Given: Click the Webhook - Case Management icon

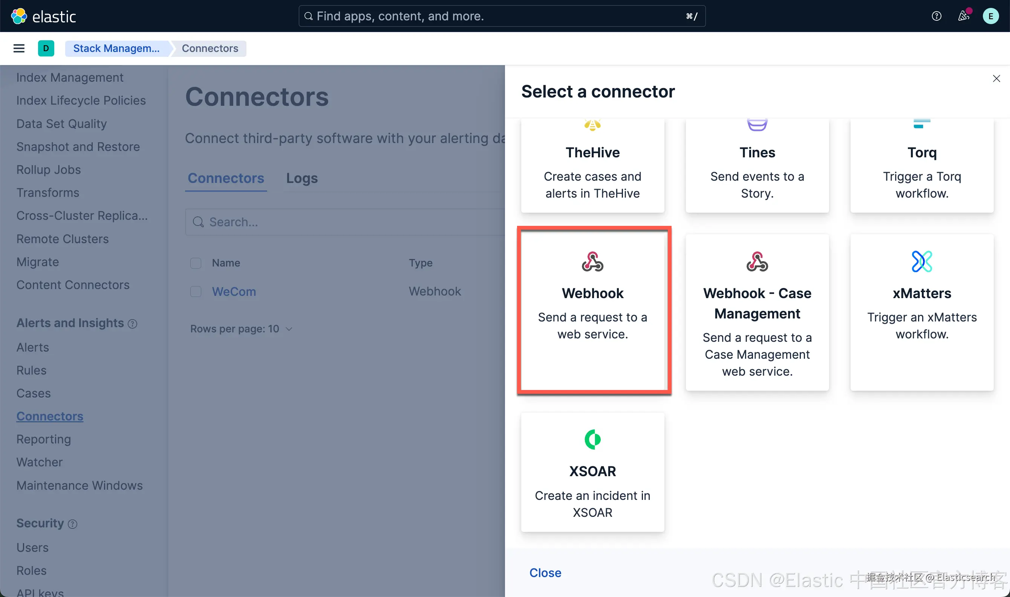Looking at the screenshot, I should (x=757, y=262).
